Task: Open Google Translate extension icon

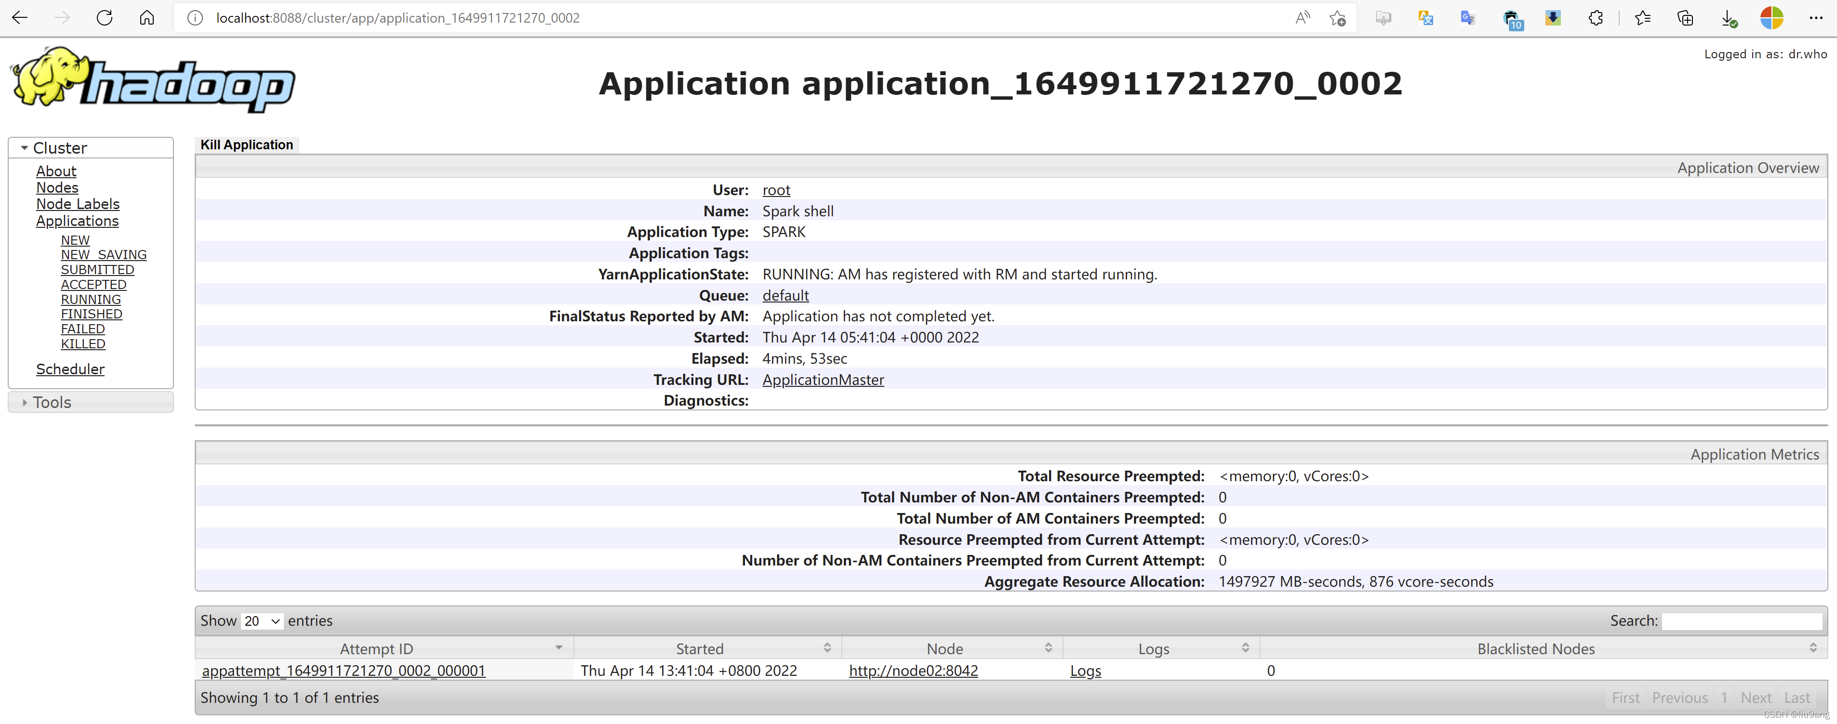Action: [x=1467, y=18]
